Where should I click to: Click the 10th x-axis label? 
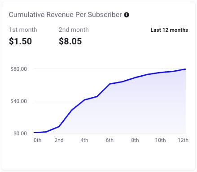(160, 140)
